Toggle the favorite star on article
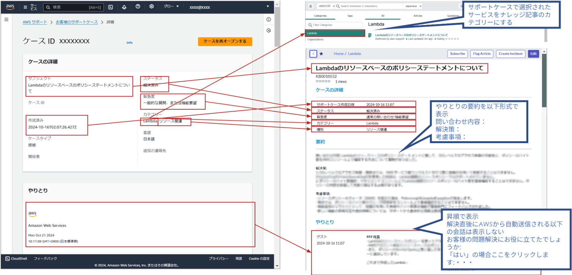572x275 pixels. coord(321,54)
